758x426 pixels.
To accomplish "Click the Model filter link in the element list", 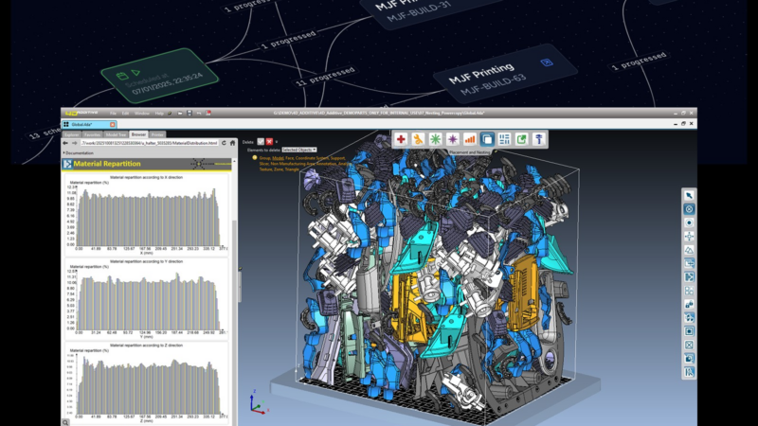I will 278,158.
